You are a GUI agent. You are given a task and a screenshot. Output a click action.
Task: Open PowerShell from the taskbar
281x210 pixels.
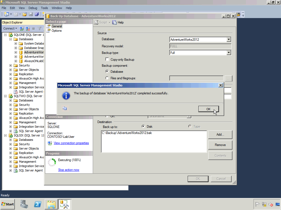pos(38,204)
